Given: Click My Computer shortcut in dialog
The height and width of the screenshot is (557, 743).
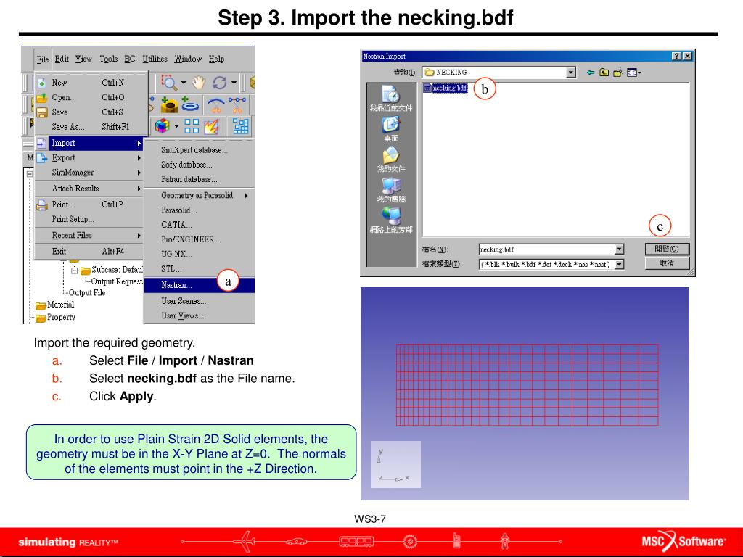Looking at the screenshot, I should (391, 189).
